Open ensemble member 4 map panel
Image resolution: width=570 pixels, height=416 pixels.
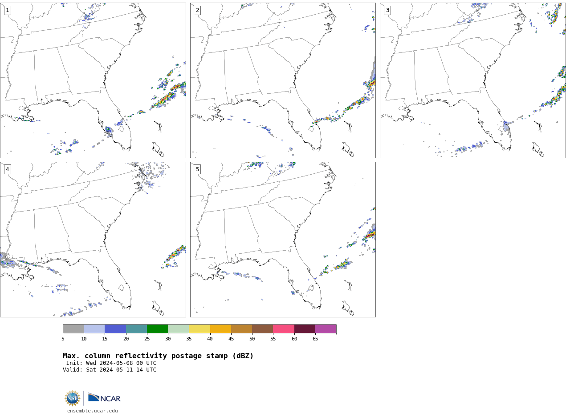(x=93, y=240)
